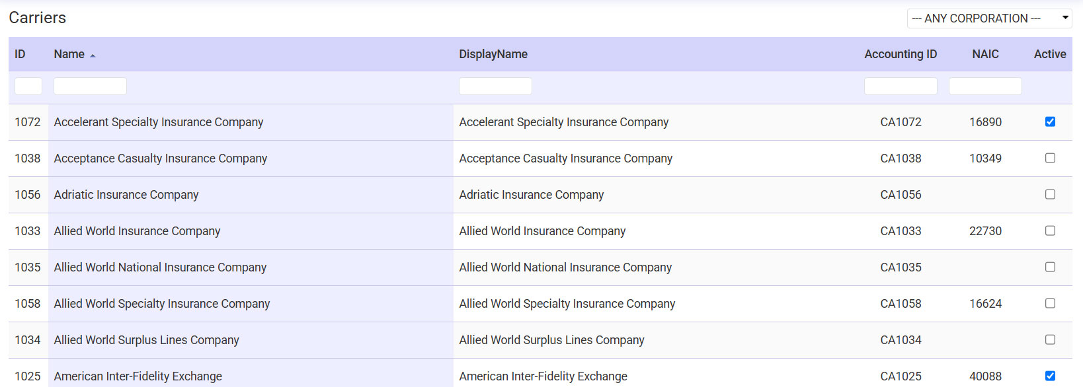Check Active for Acceptance Casualty Insurance Company
The image size is (1083, 387).
1050,158
